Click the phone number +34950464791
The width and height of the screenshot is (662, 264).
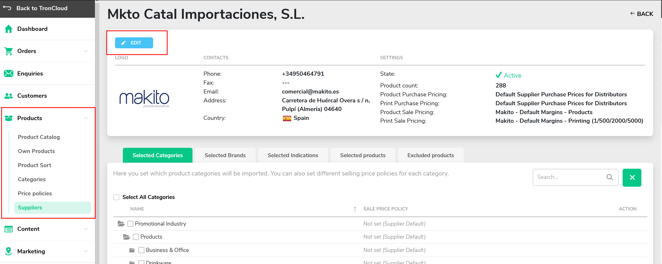(303, 74)
